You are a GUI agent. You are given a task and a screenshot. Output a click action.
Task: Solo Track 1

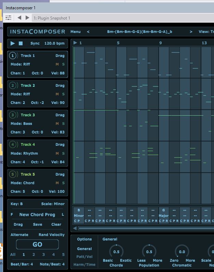pos(64,64)
